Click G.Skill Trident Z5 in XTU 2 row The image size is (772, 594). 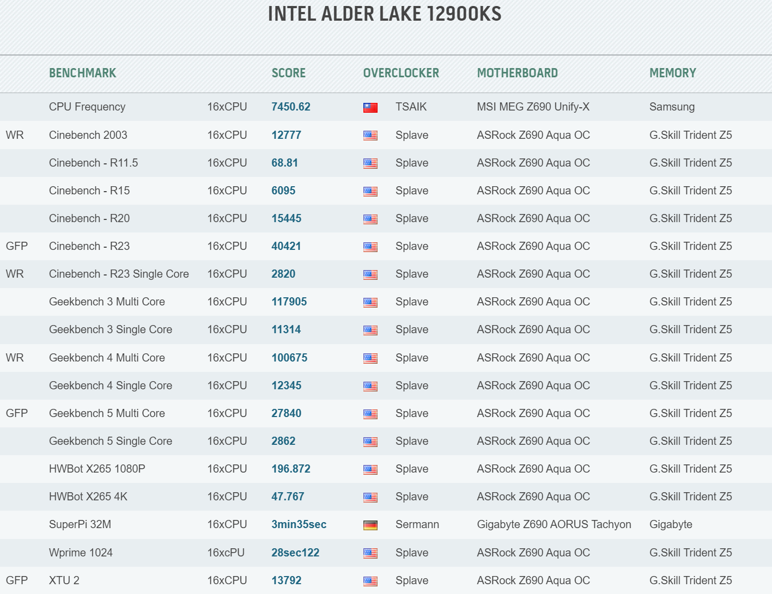pos(691,580)
